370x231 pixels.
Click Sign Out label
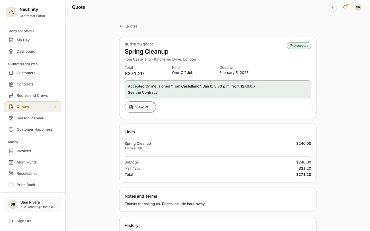24,221
